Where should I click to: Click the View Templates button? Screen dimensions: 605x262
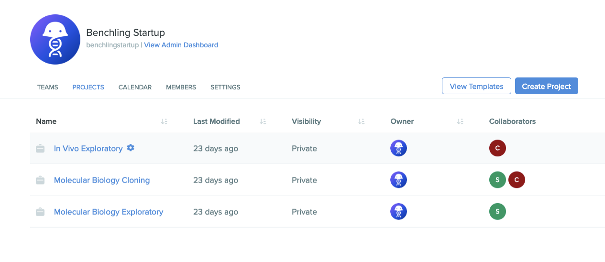(476, 86)
